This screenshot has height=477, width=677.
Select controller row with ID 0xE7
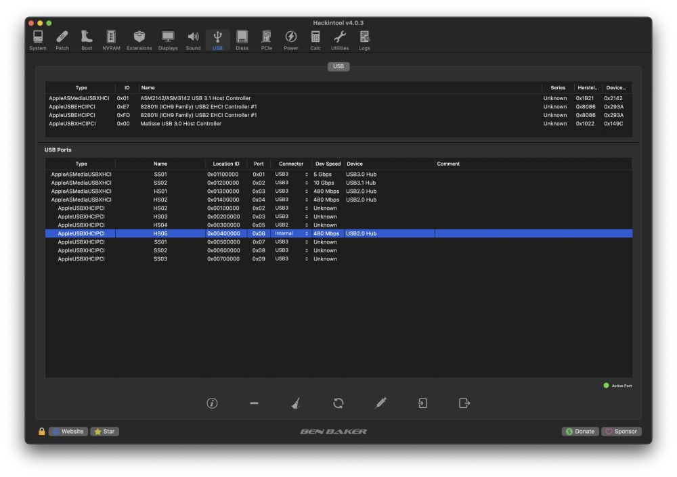point(338,107)
